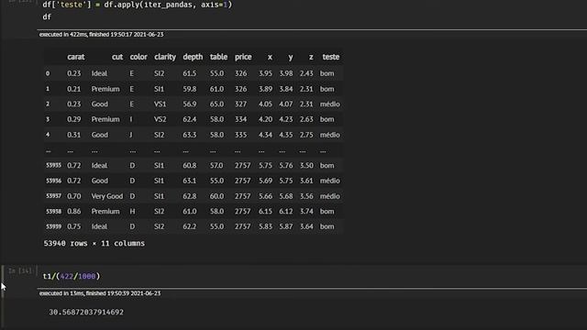Screen dimensions: 587x330
Task: Click depth value 63.3 in row 4
Action: (x=190, y=135)
